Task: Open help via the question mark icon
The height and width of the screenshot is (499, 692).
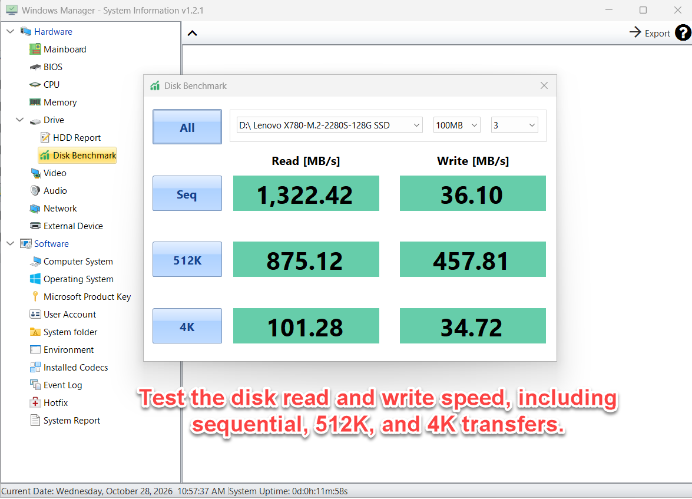Action: [683, 33]
